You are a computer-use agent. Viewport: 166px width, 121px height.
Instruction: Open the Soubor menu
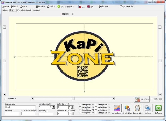point(5,6)
